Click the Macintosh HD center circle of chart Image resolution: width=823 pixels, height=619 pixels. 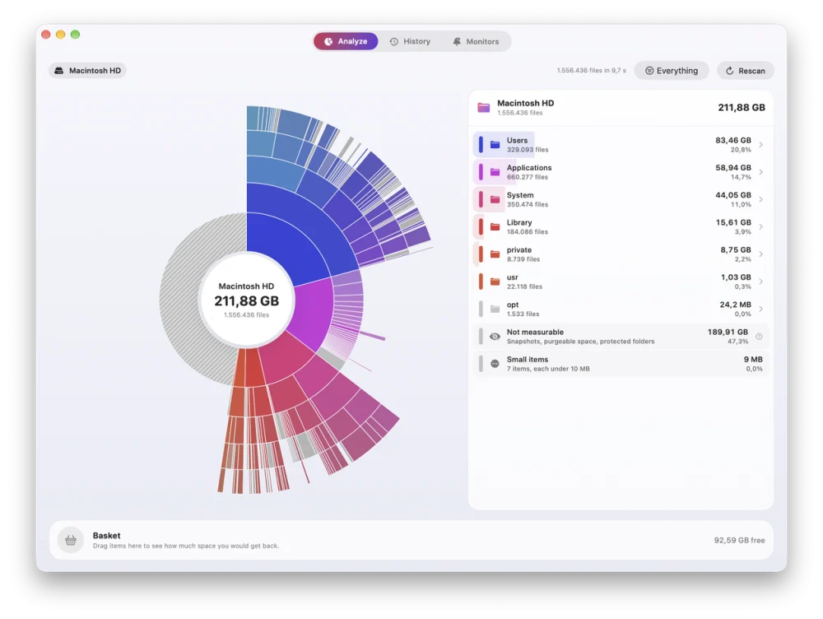246,300
